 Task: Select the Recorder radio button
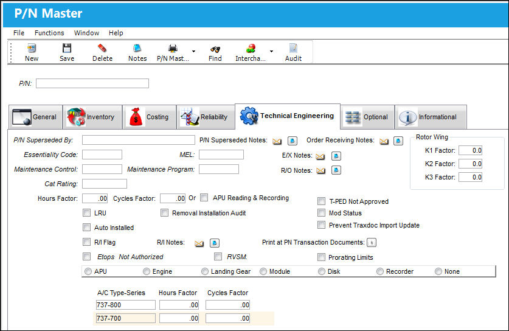[380, 271]
